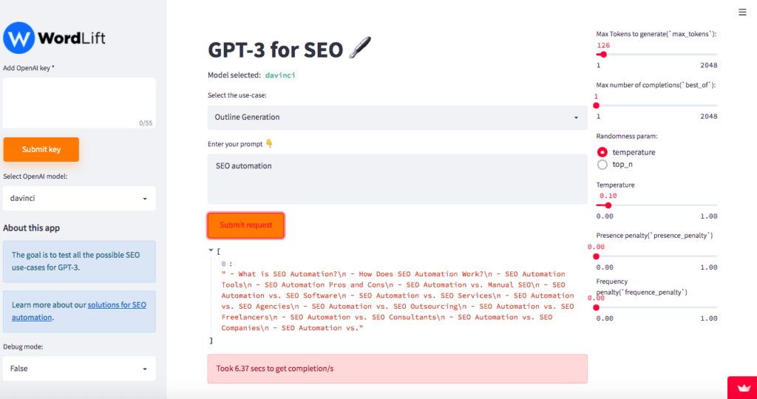This screenshot has height=399, width=757.
Task: Focus the Add OpenAI key text area
Action: click(79, 103)
